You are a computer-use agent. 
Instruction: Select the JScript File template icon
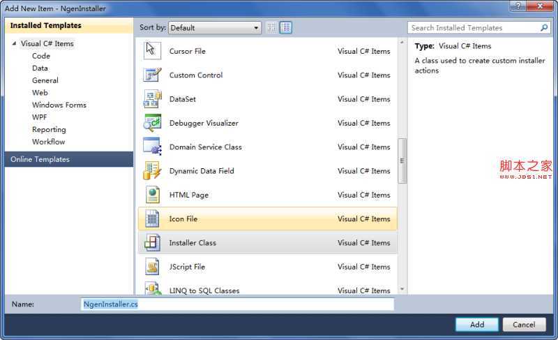[152, 266]
